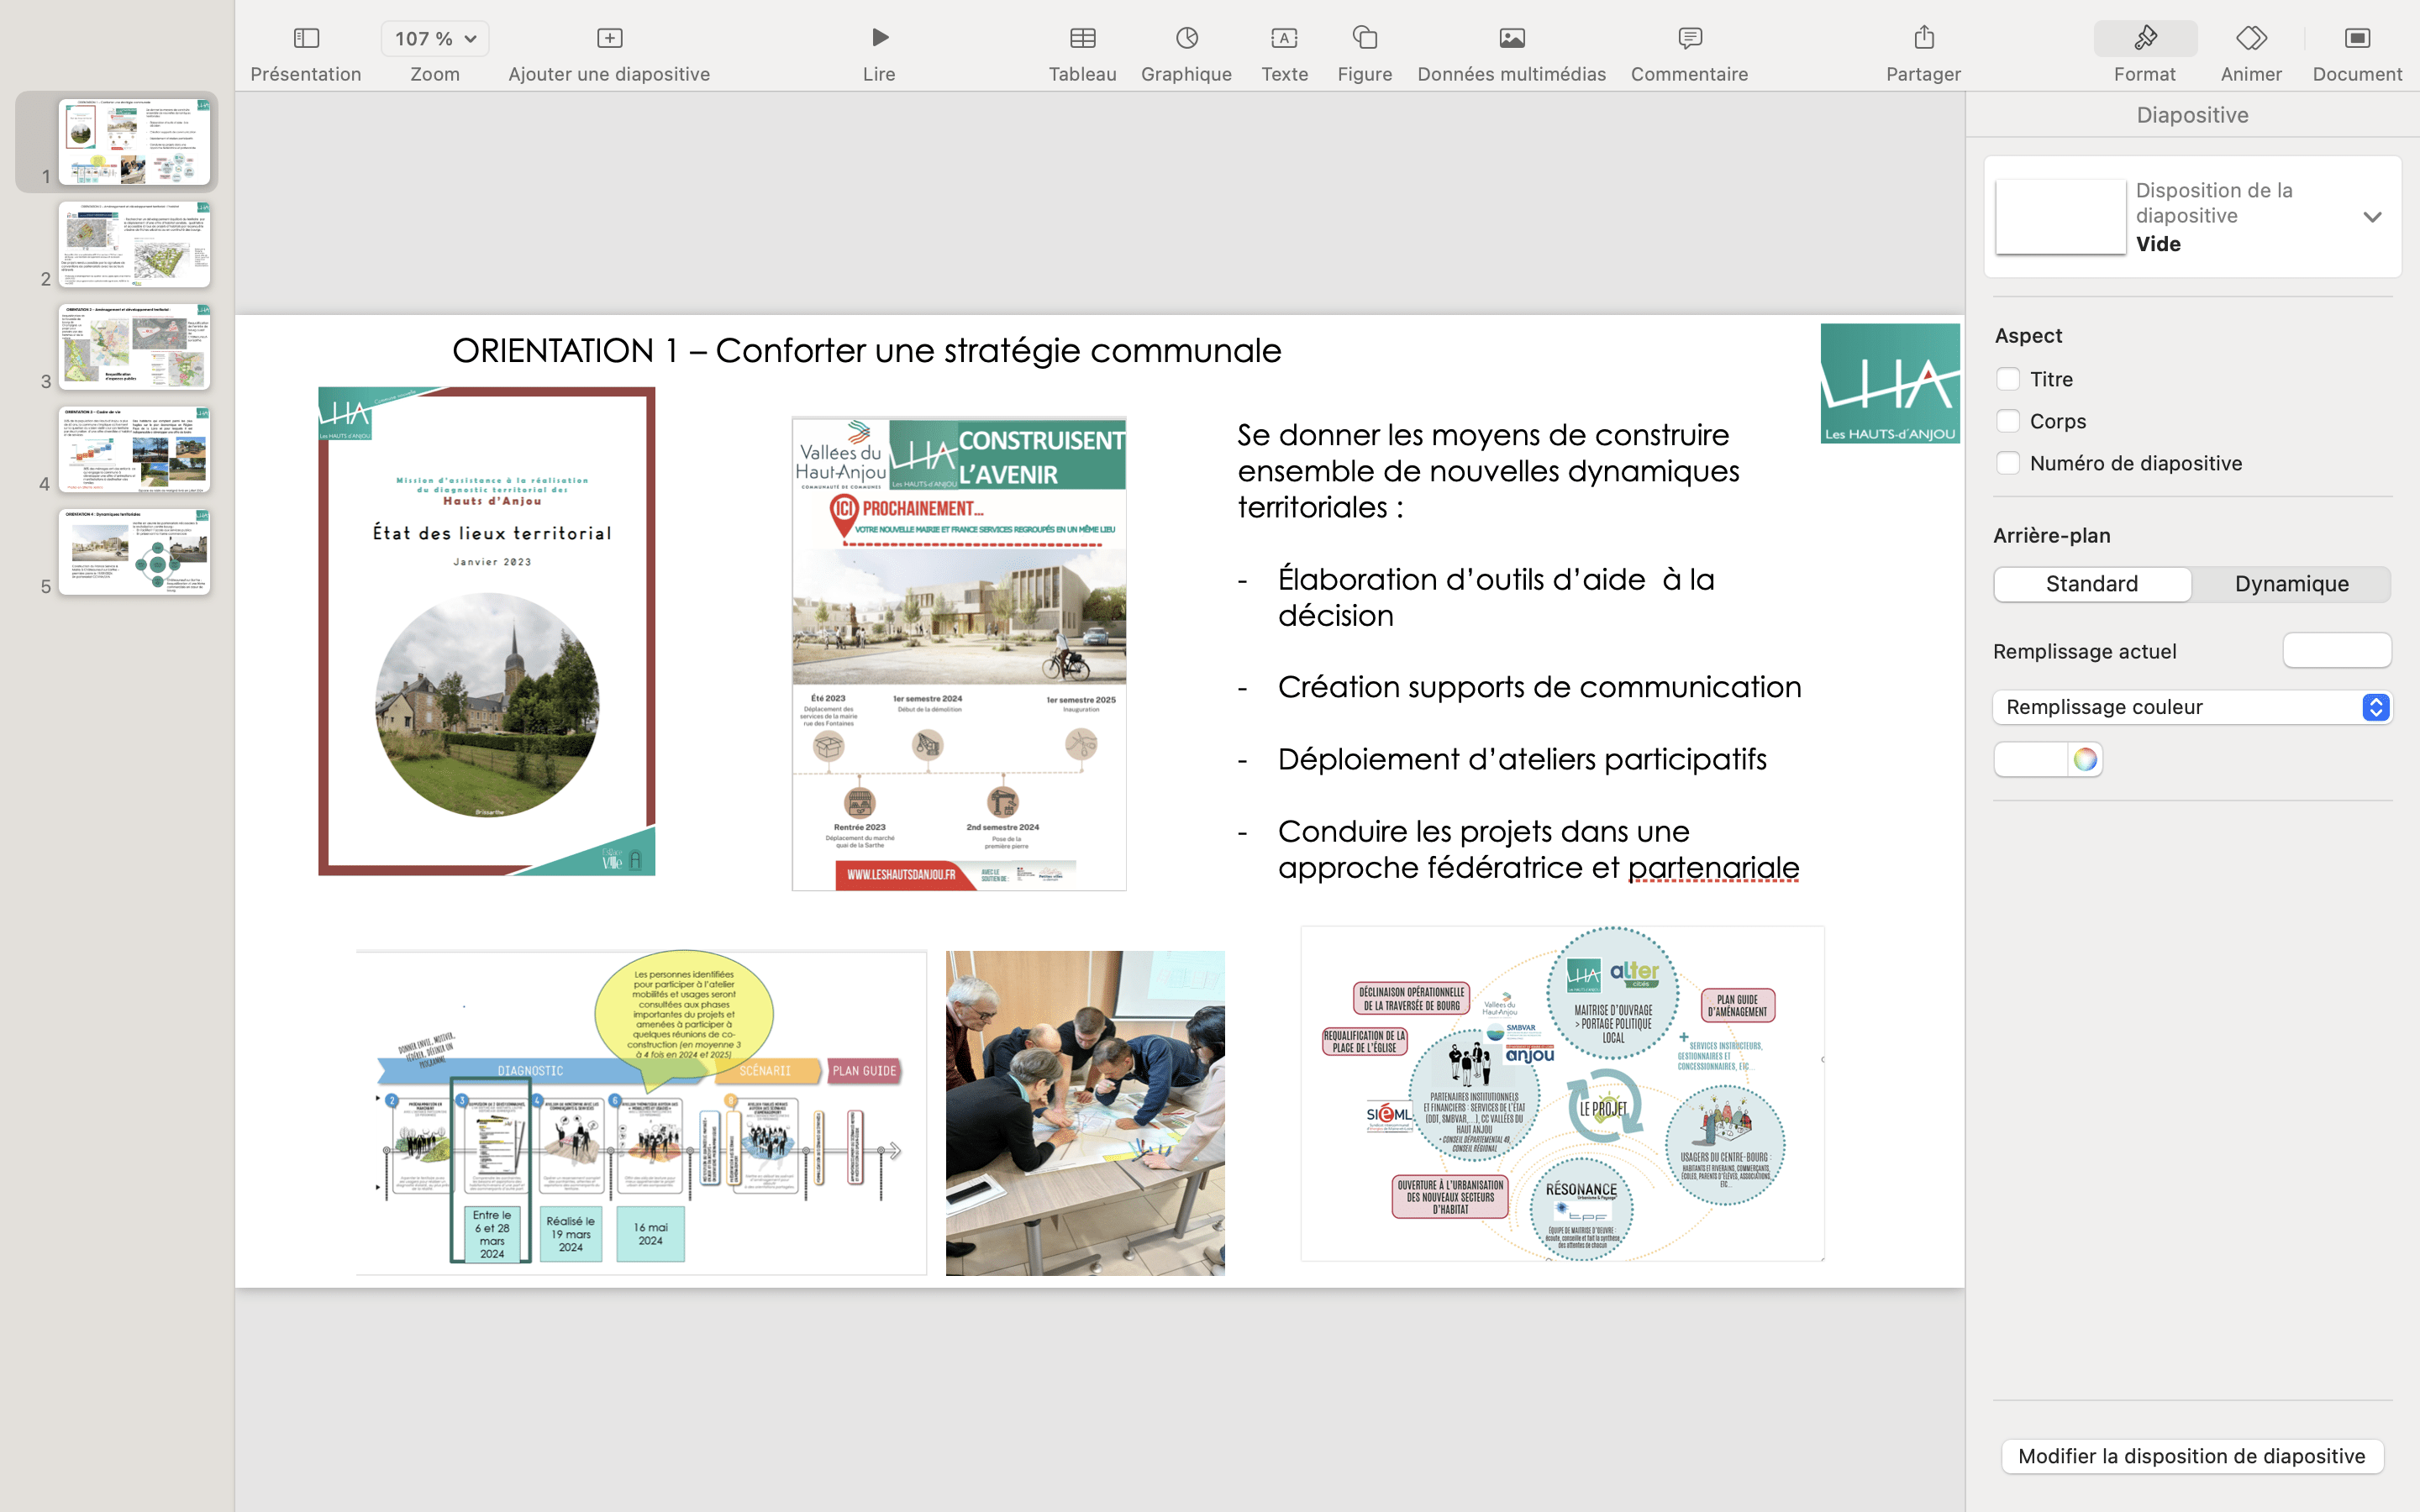This screenshot has width=2420, height=1512.
Task: Click the slide title ORIENTATION 1 text
Action: pos(866,350)
